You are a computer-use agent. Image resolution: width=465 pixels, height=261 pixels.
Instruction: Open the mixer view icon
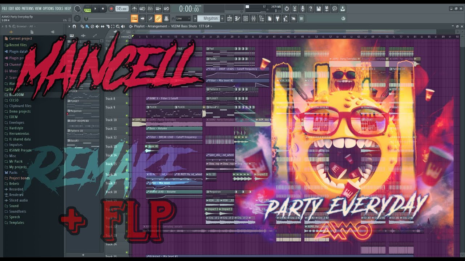[x=254, y=18]
